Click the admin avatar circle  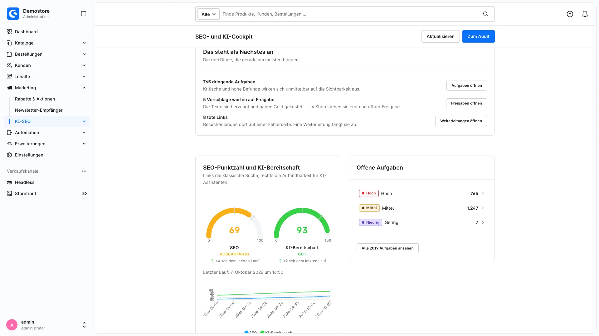pyautogui.click(x=12, y=325)
